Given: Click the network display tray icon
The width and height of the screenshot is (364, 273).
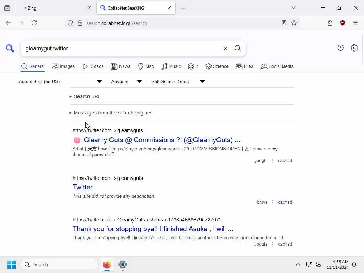Looking at the screenshot, I should pos(309,264).
